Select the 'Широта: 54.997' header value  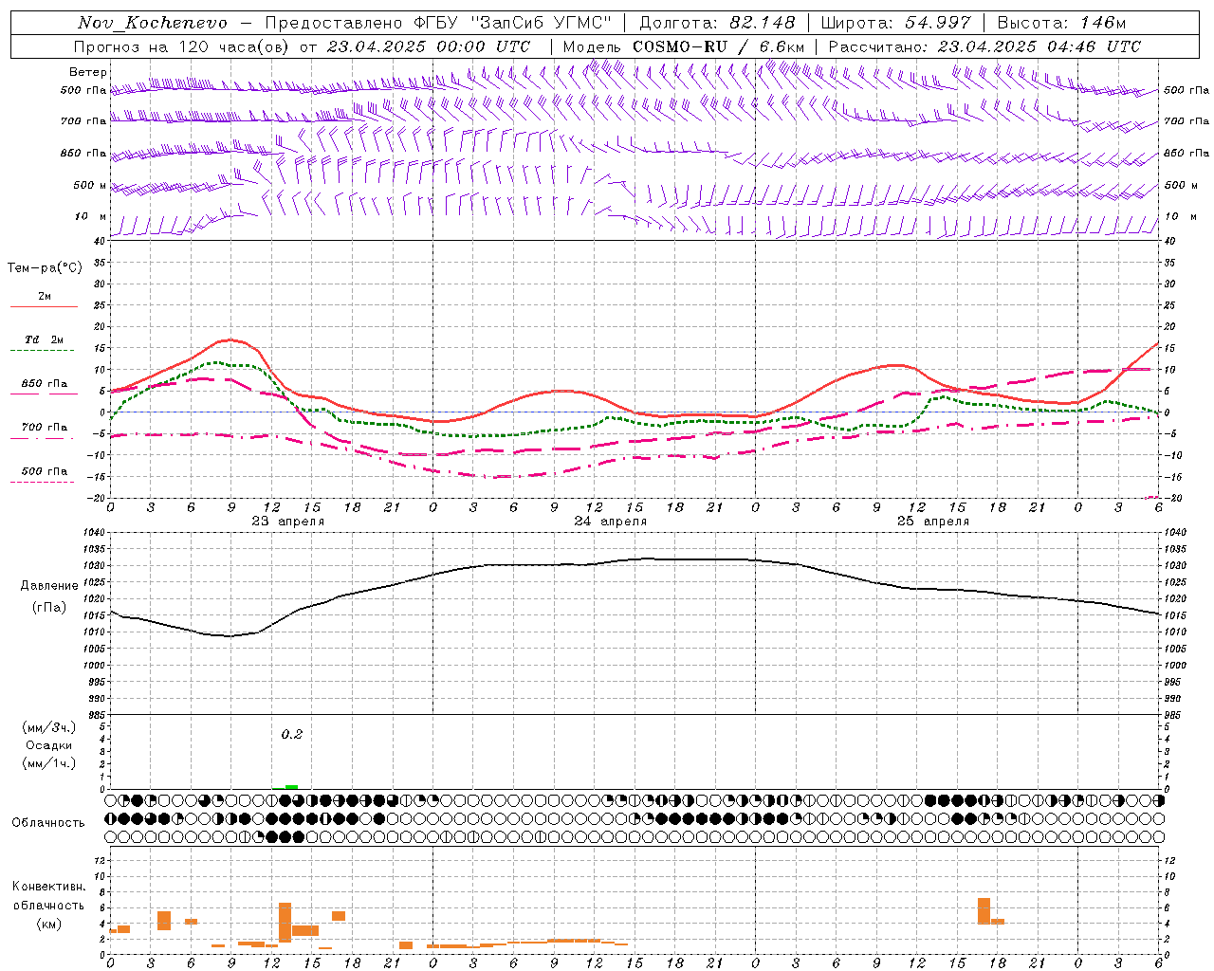pyautogui.click(x=895, y=23)
